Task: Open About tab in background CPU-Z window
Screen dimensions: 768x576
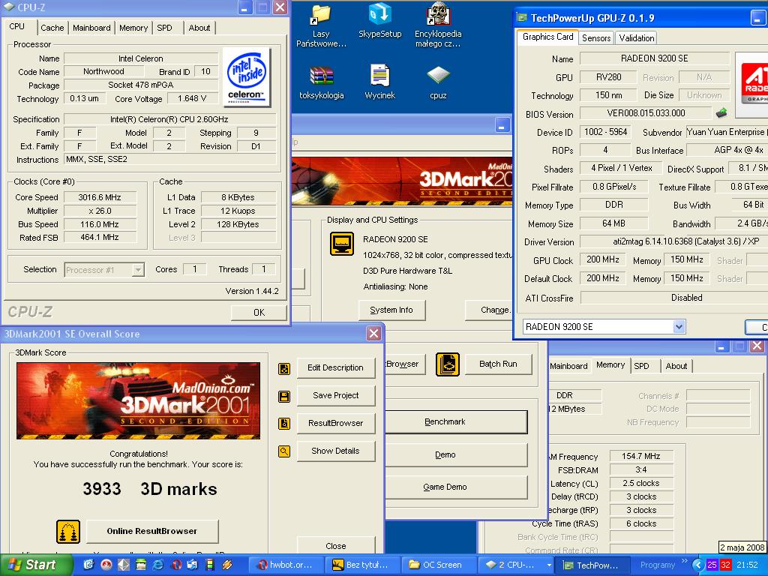Action: pos(676,366)
